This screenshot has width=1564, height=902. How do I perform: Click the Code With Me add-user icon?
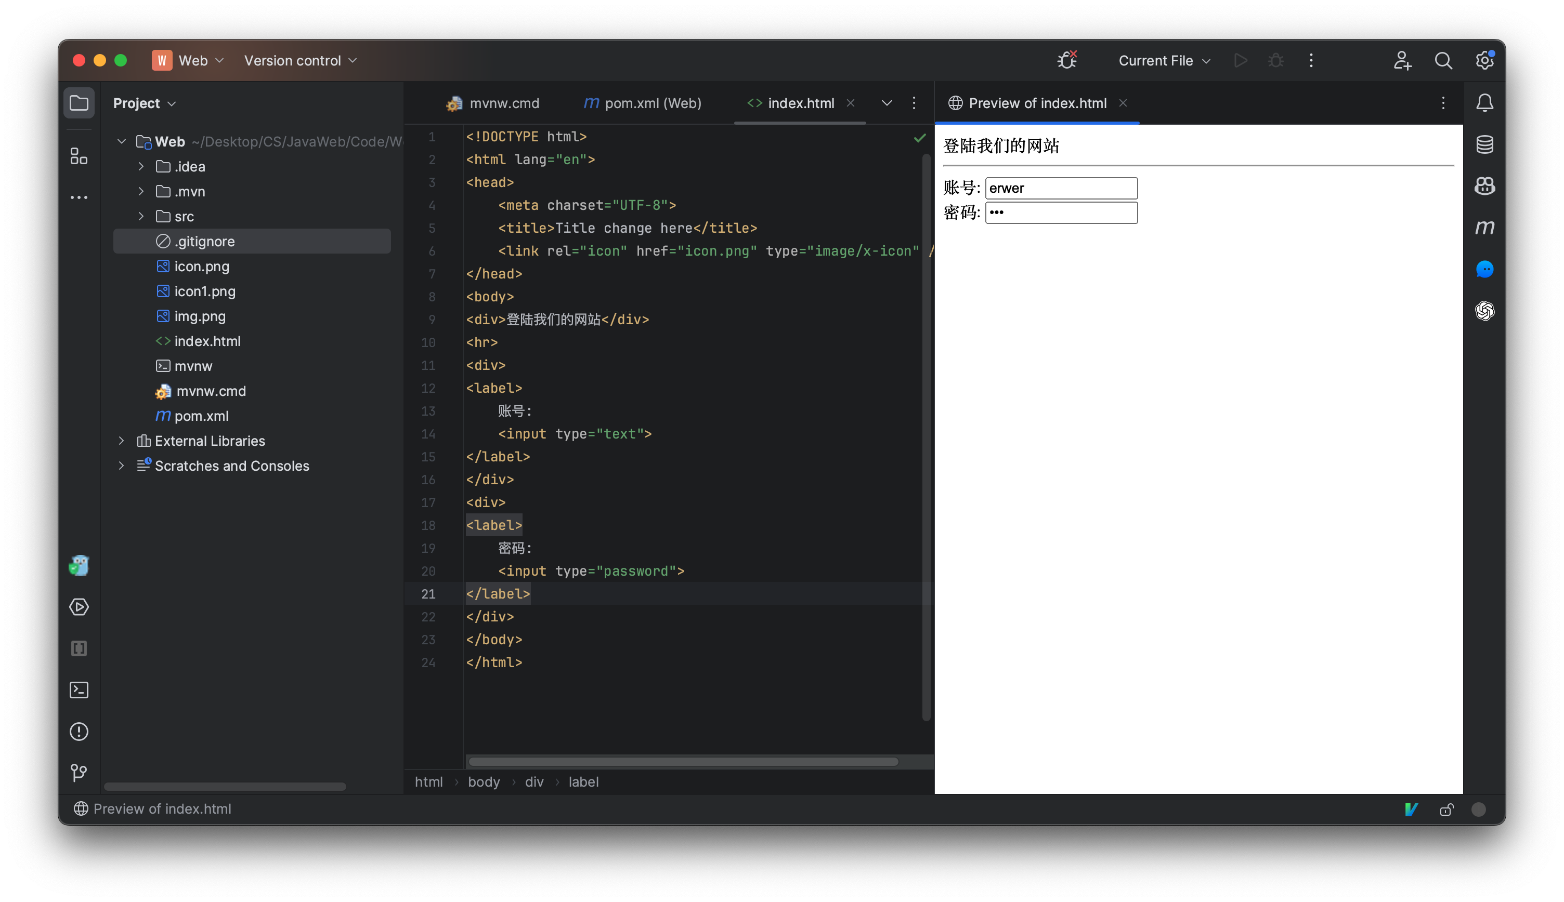tap(1402, 60)
